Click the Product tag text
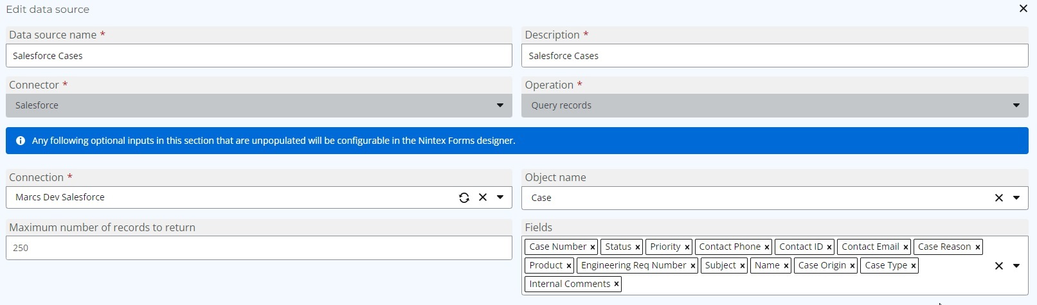The image size is (1037, 305). pos(546,265)
